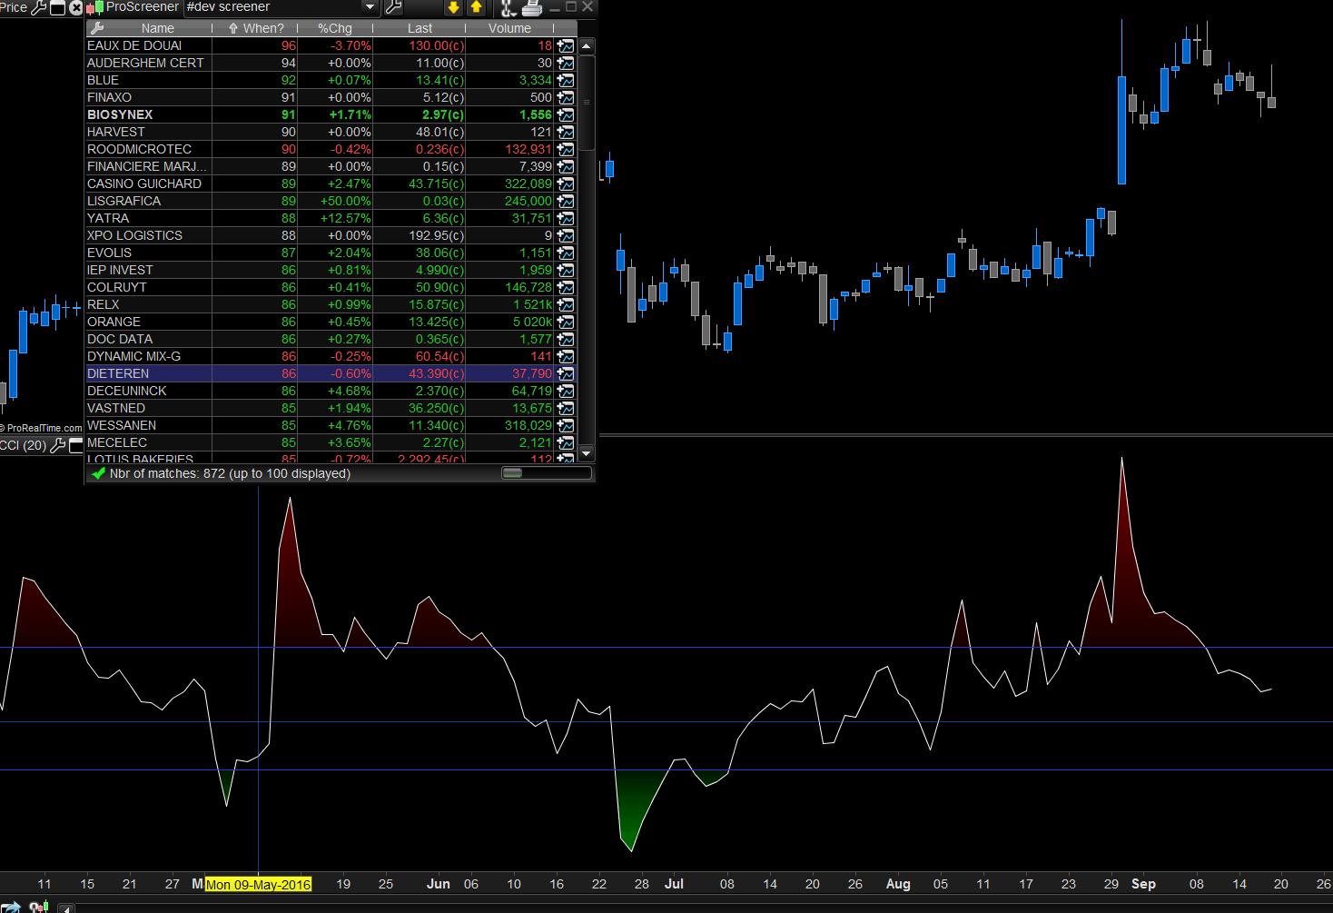Image resolution: width=1333 pixels, height=913 pixels.
Task: Open chart icon for YATRA row
Action: 566,218
